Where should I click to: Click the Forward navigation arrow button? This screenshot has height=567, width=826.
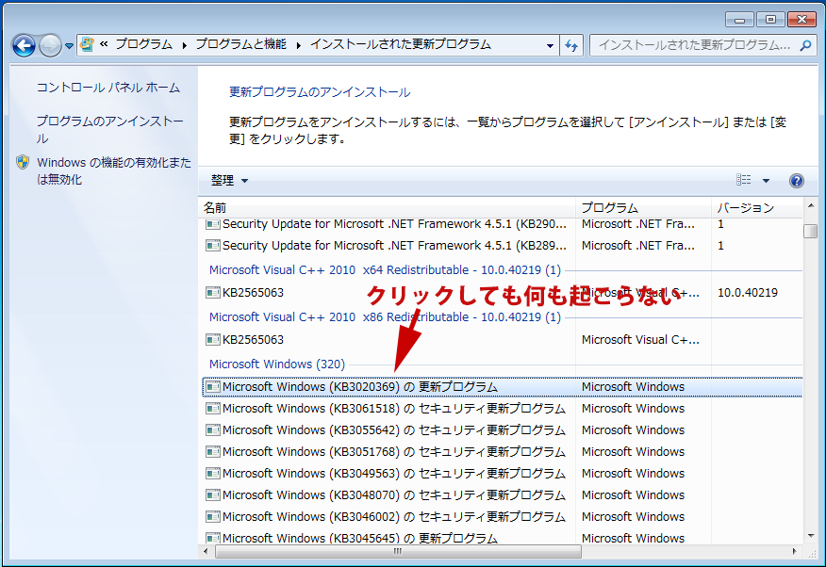click(50, 46)
